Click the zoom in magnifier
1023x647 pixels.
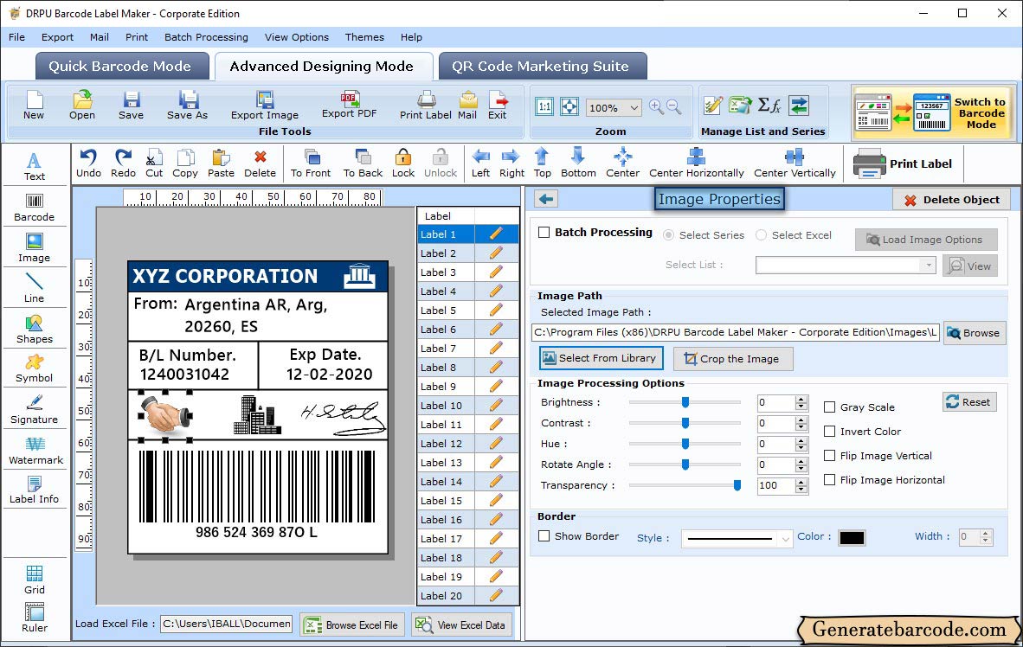tap(656, 107)
